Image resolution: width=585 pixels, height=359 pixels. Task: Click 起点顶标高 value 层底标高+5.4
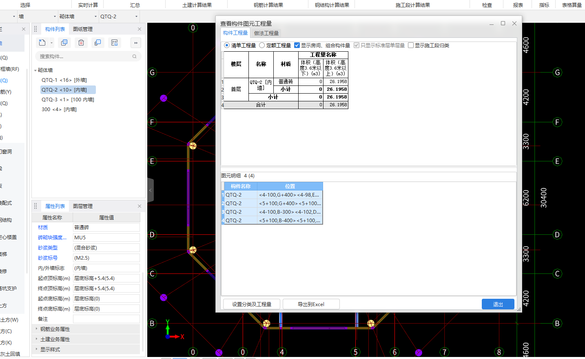[106, 278]
